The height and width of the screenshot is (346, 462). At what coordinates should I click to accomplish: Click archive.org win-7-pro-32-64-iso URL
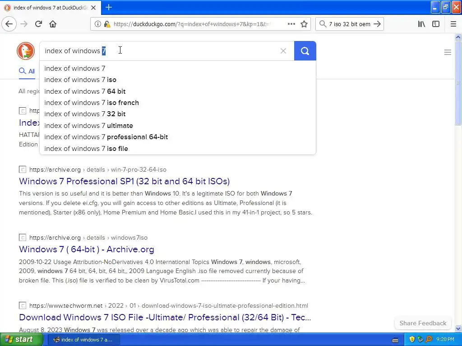coord(98,170)
